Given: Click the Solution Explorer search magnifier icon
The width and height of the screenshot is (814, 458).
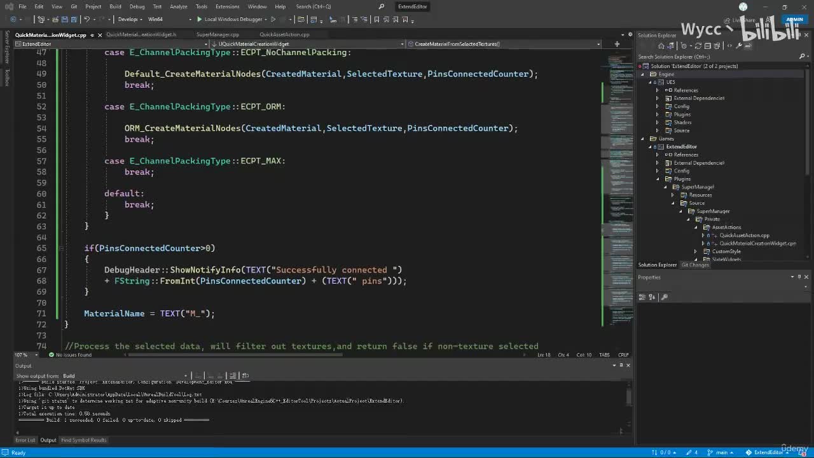Looking at the screenshot, I should 802,57.
